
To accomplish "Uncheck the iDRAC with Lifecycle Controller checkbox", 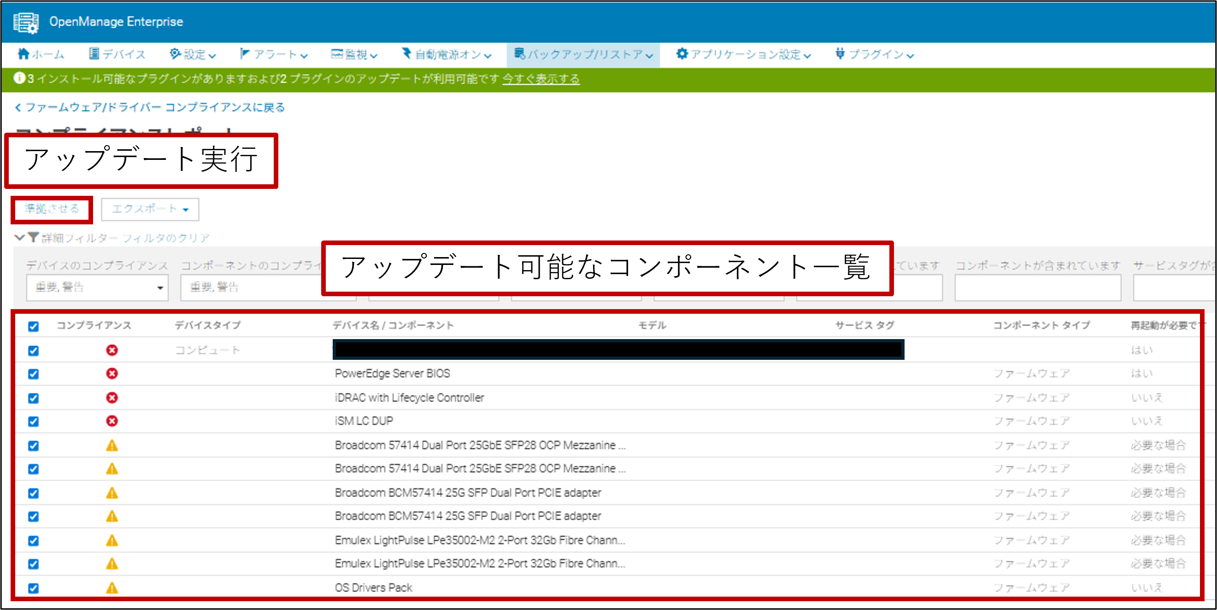I will 33,398.
